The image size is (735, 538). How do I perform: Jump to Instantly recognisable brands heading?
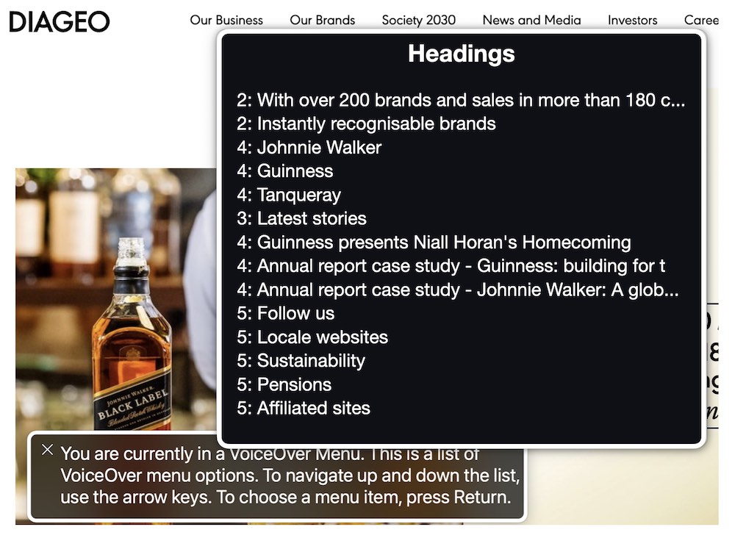pos(366,123)
